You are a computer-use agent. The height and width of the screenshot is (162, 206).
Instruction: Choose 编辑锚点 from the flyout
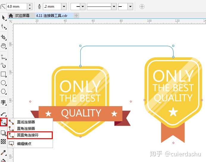coord(30,144)
